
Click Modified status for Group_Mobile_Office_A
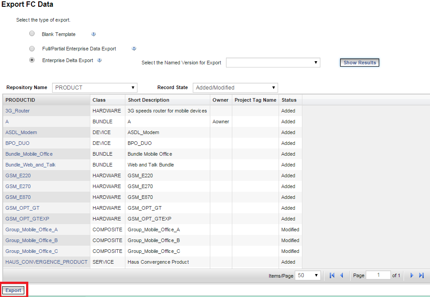click(x=290, y=229)
